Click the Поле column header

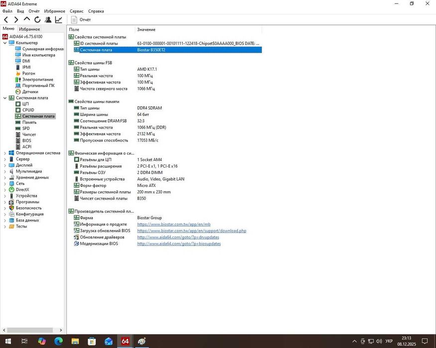click(x=101, y=29)
